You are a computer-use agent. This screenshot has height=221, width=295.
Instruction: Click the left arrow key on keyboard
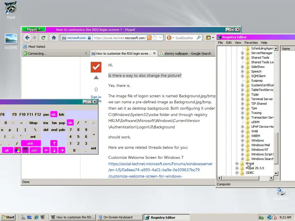tap(46, 150)
